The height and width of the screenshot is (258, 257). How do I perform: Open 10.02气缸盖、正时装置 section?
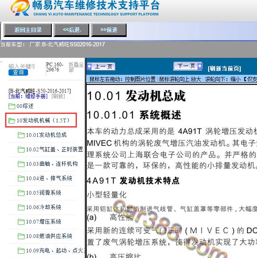(54, 150)
